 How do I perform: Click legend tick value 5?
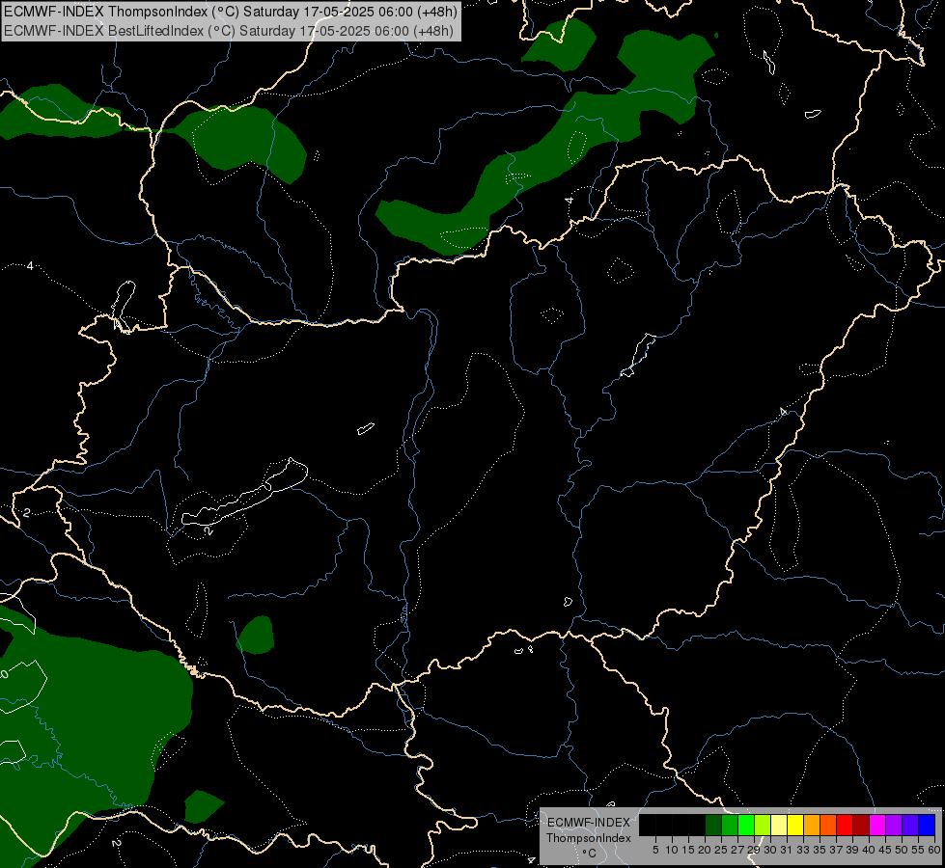pyautogui.click(x=655, y=850)
